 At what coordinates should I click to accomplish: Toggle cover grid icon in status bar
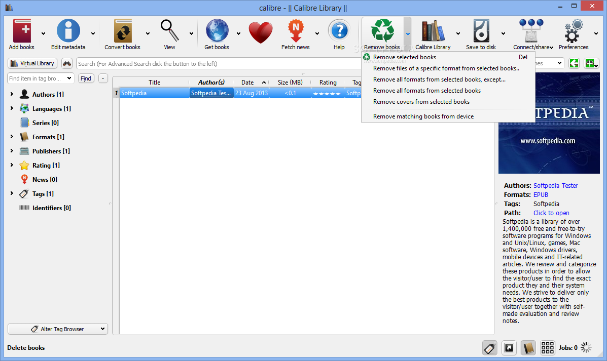tap(547, 348)
